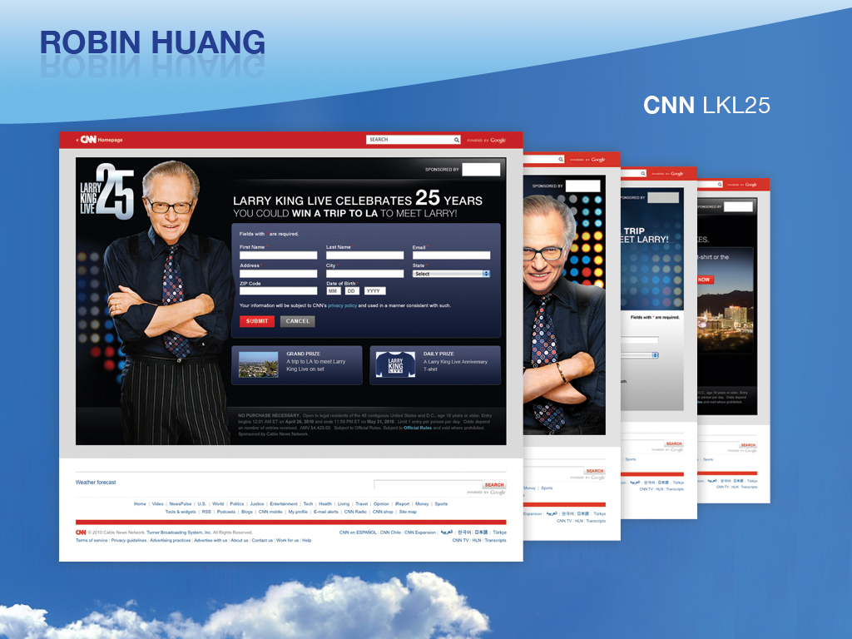Image resolution: width=852 pixels, height=639 pixels.
Task: Open the E-mail alerts link
Action: (326, 512)
